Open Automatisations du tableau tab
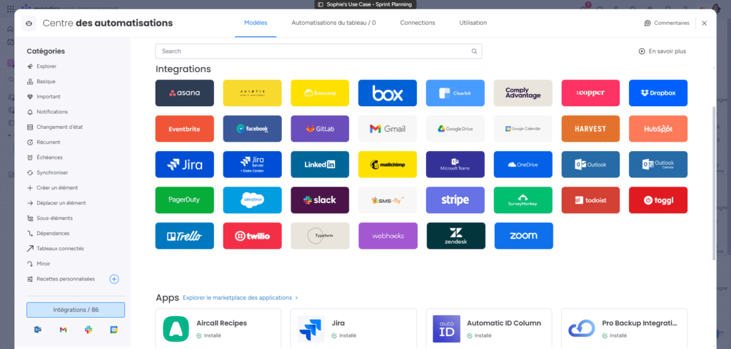Image resolution: width=731 pixels, height=349 pixels. click(333, 23)
